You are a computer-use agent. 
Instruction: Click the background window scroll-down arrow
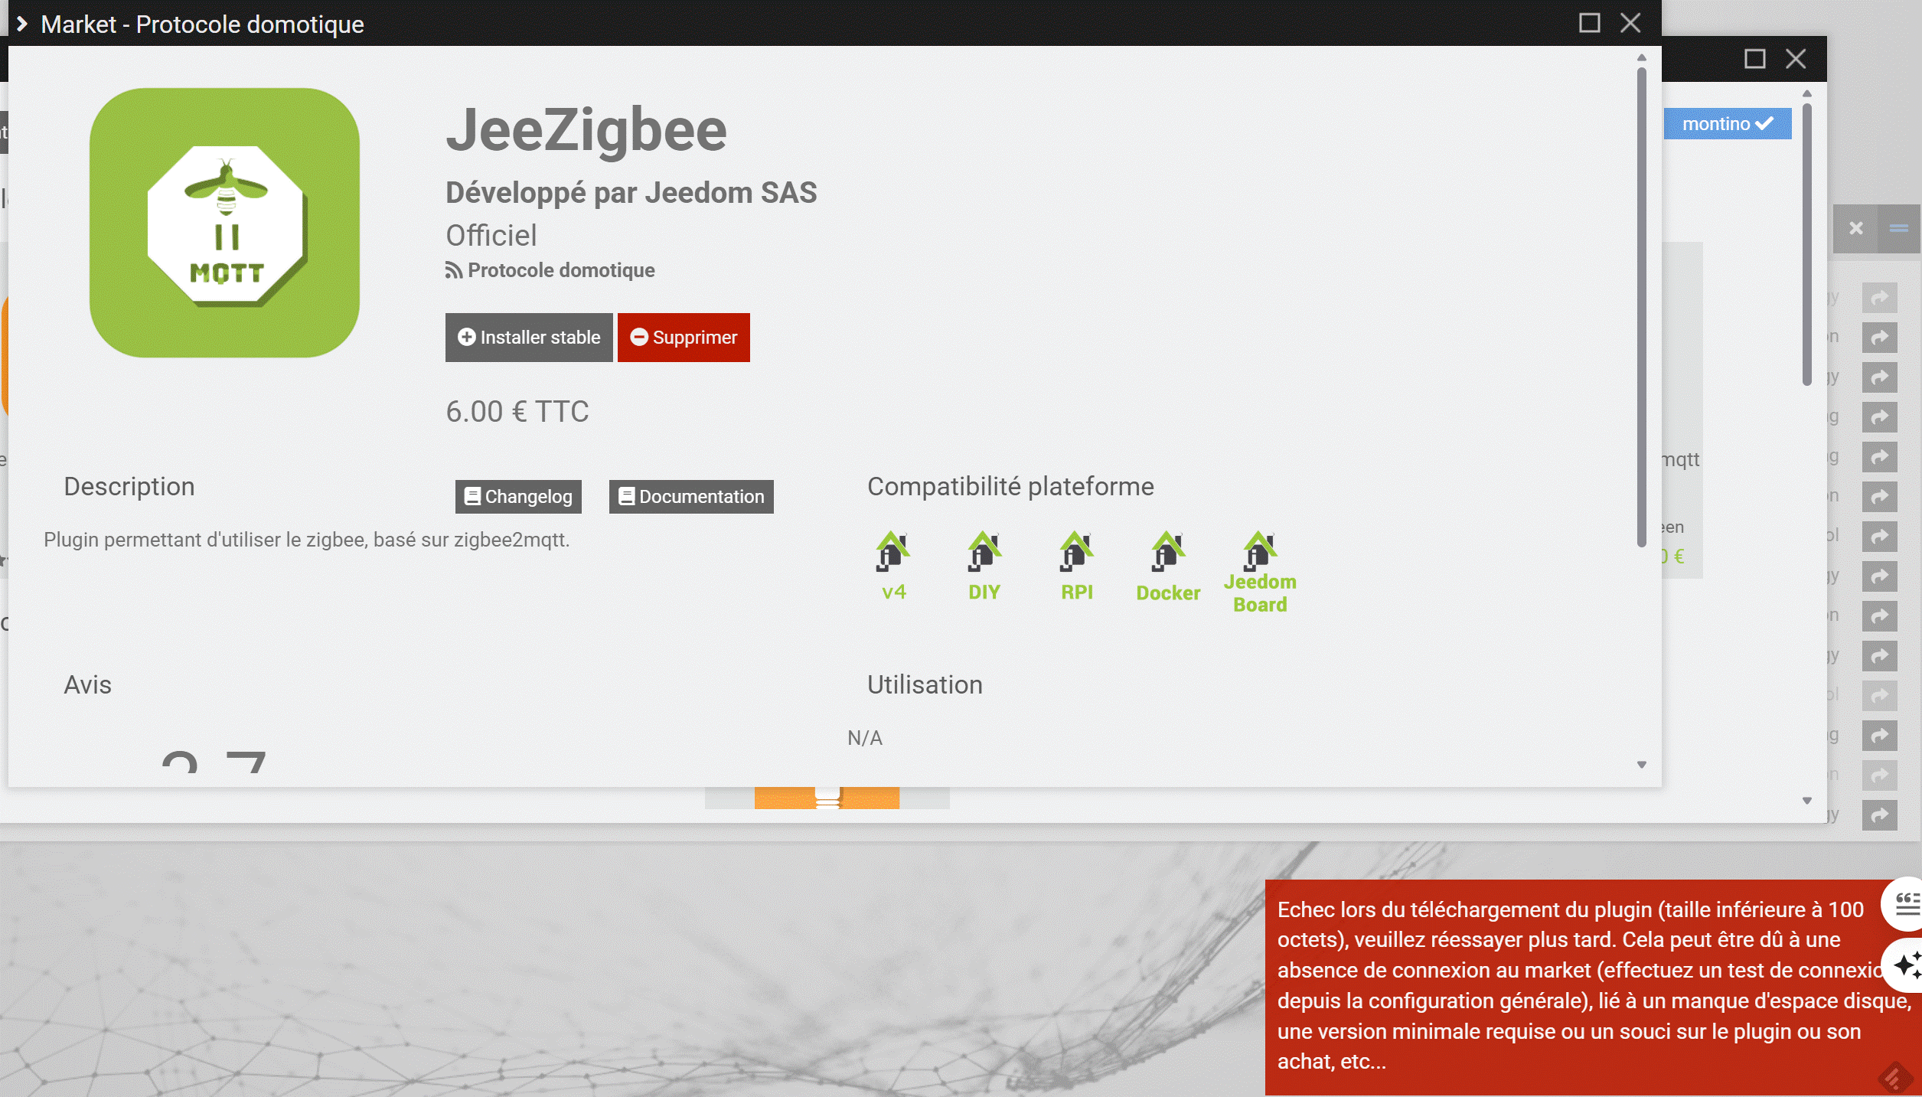(1806, 801)
